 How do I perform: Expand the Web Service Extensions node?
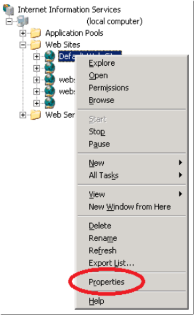23,115
